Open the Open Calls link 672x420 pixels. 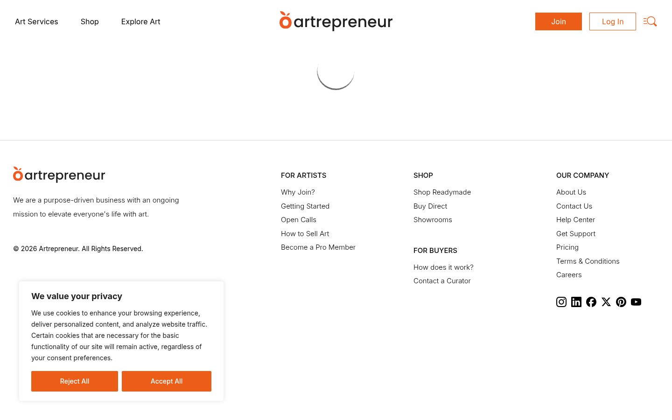[299, 220]
